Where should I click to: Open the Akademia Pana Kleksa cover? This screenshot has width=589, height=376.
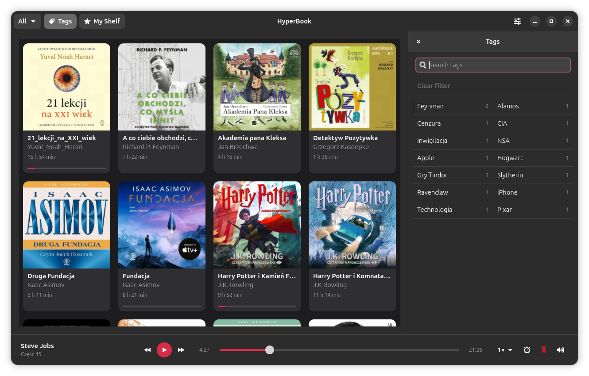[x=257, y=87]
